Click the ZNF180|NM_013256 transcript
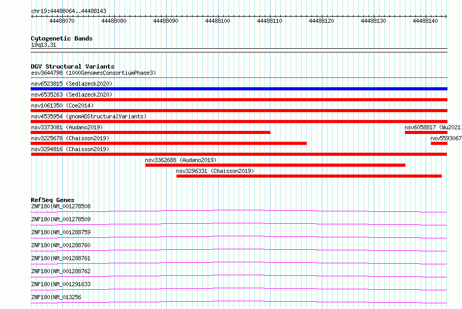The width and height of the screenshot is (462, 309). [x=239, y=302]
